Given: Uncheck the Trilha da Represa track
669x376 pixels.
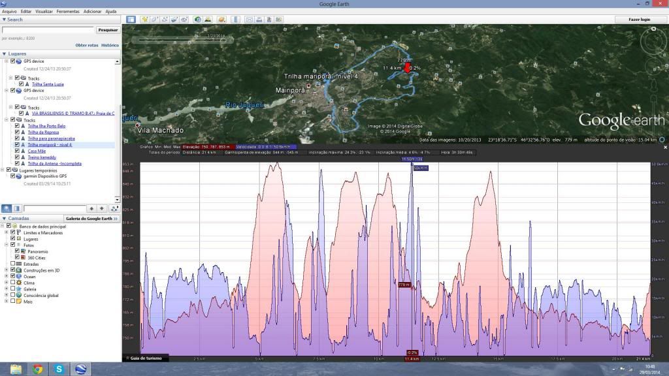Looking at the screenshot, I should pos(17,132).
